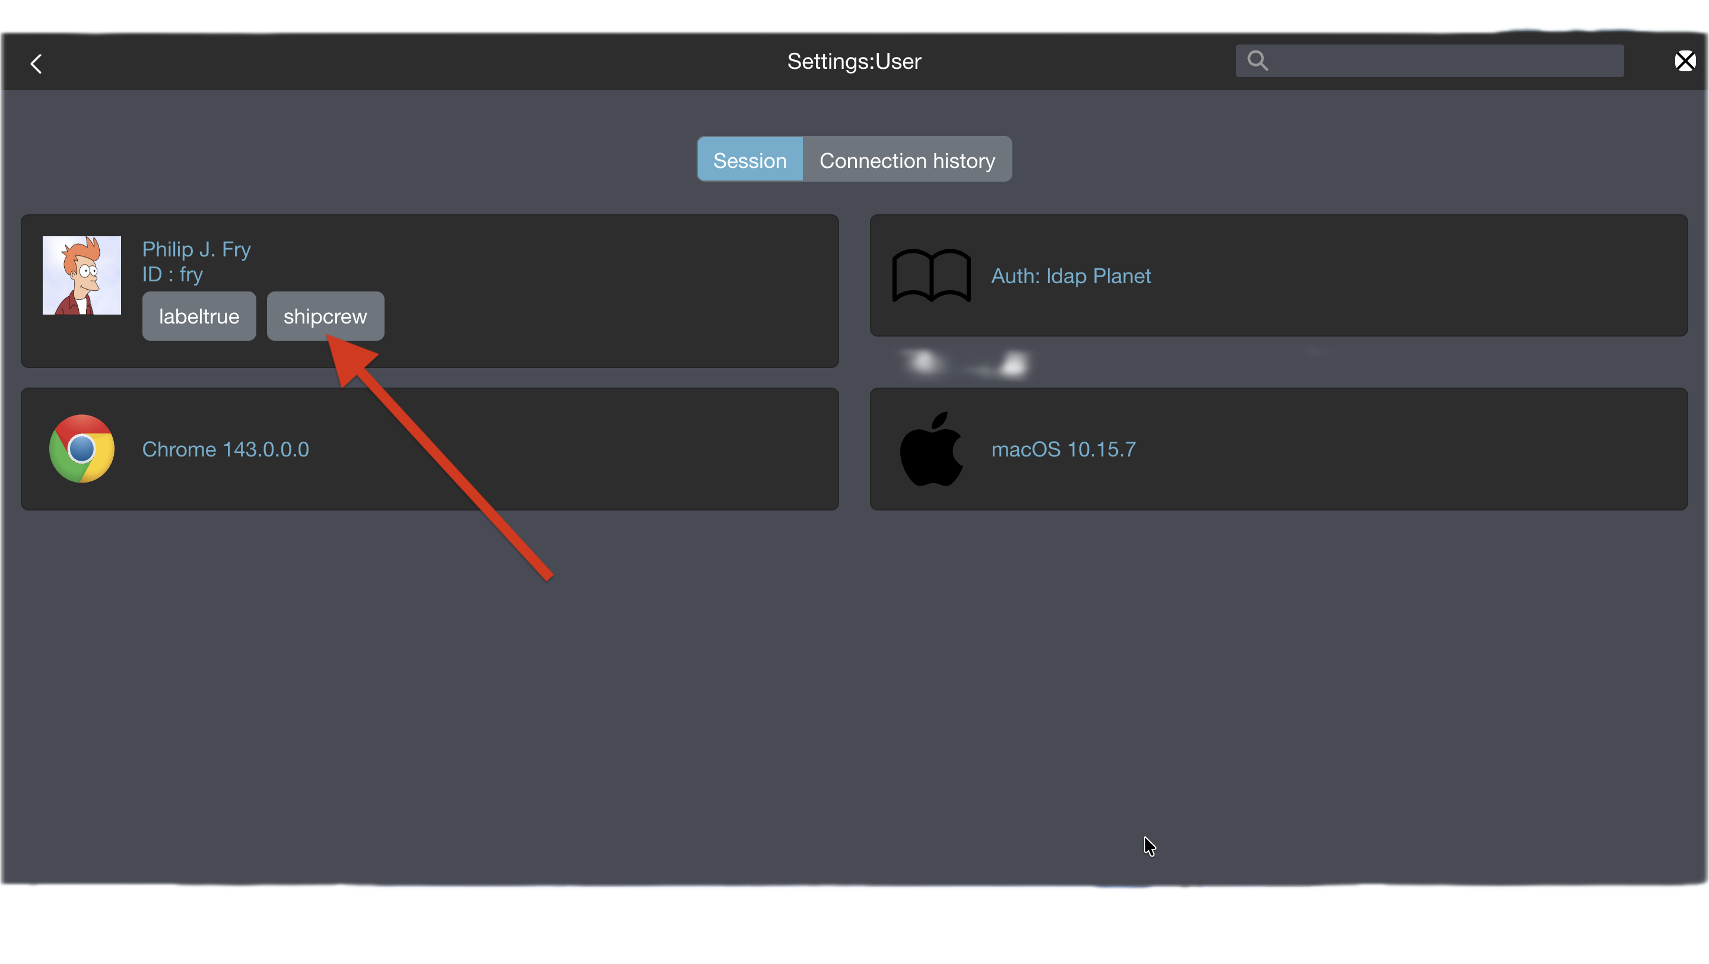Image resolution: width=1709 pixels, height=964 pixels.
Task: Click the Philip J. Fry avatar
Action: click(82, 275)
